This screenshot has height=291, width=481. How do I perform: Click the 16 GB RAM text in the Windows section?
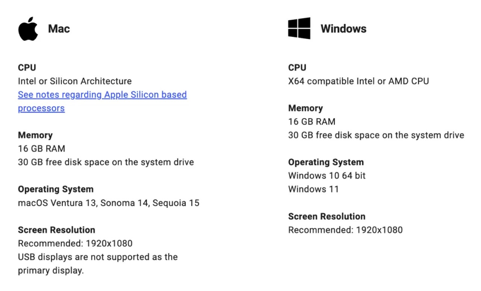point(312,121)
